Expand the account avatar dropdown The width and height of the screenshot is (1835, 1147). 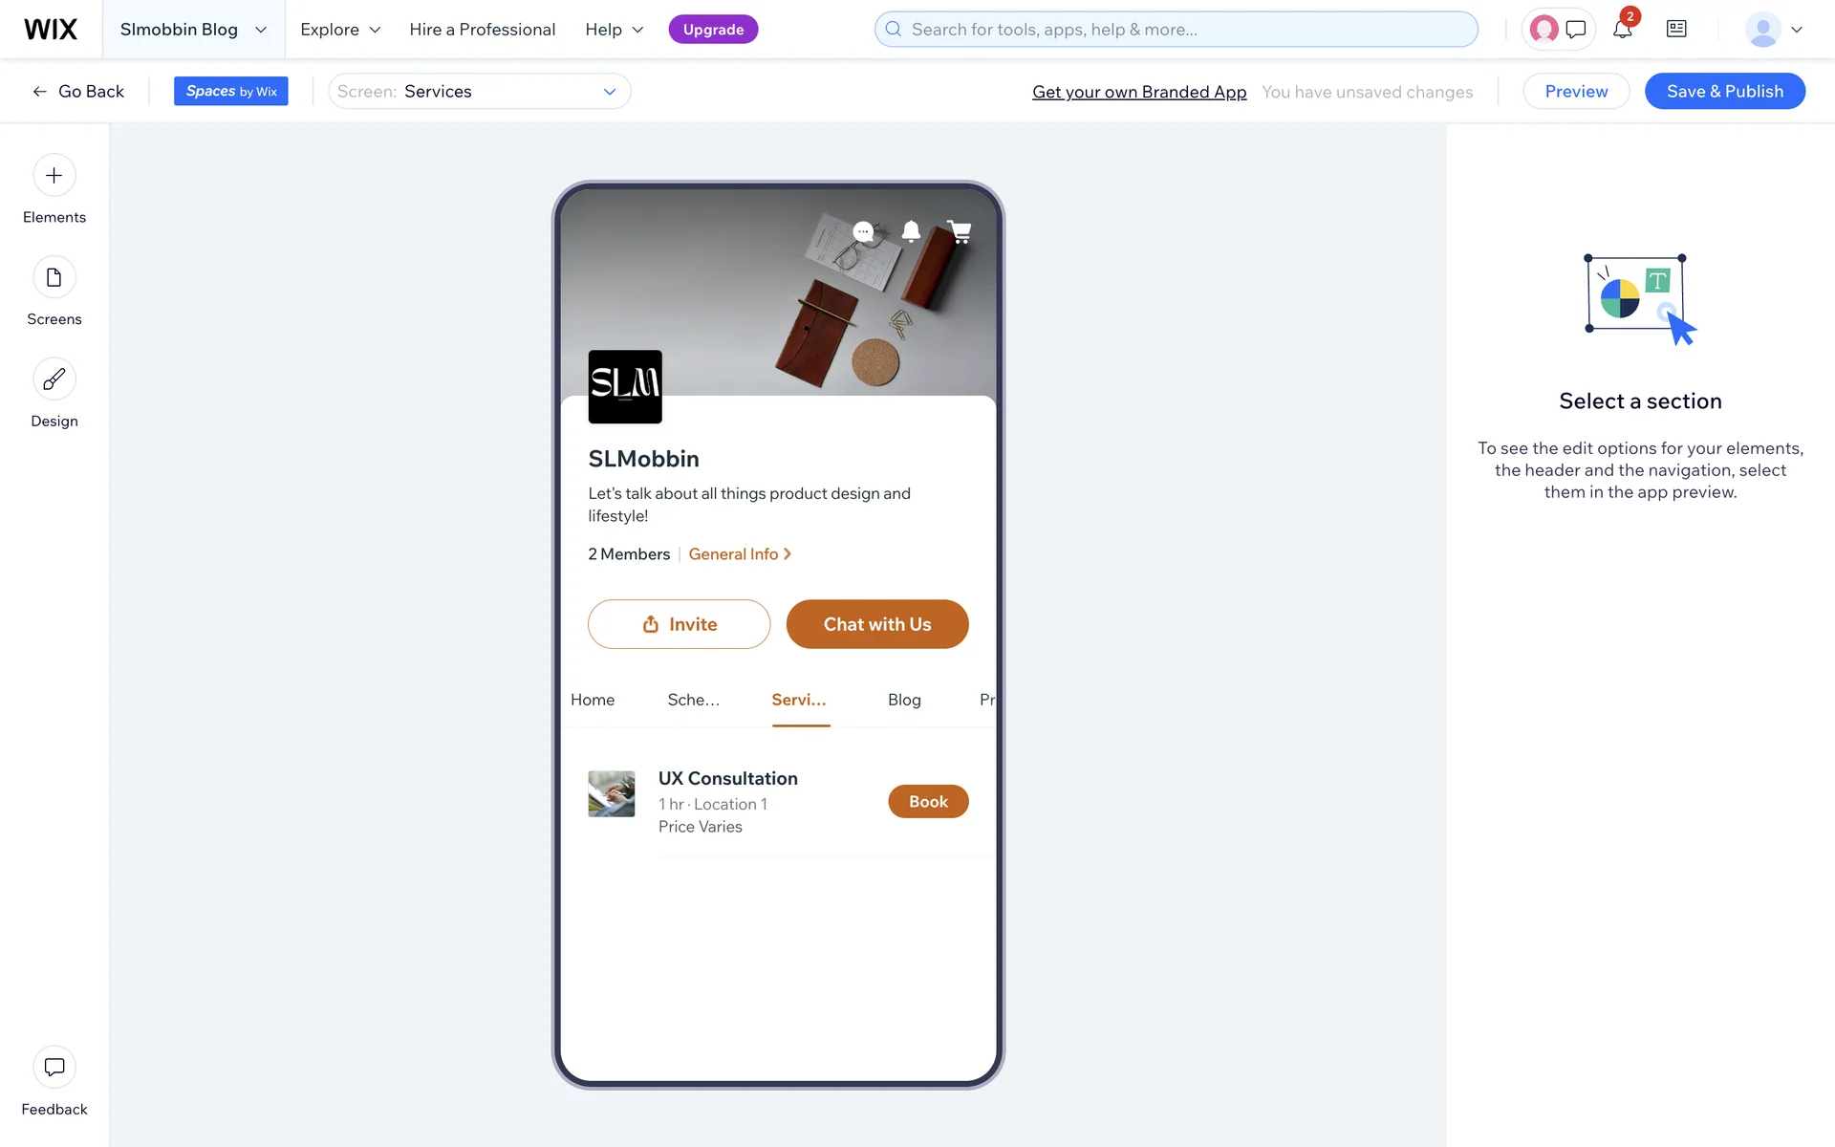[x=1774, y=30]
